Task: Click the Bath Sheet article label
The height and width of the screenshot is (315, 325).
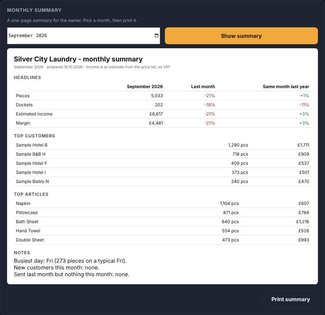Action: pos(27,222)
